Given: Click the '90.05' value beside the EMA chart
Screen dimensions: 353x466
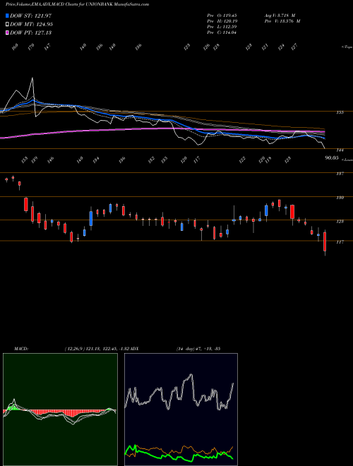Looking at the screenshot, I should [x=332, y=158].
